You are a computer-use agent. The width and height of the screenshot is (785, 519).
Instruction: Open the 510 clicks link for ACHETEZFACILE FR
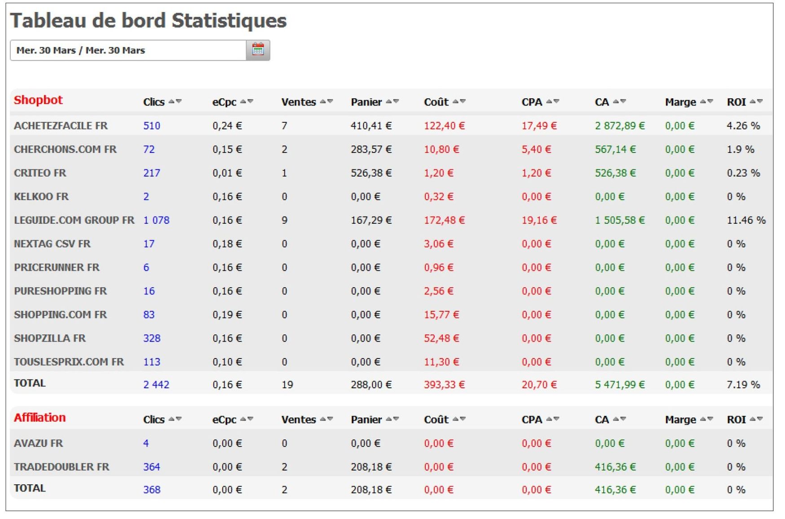click(x=152, y=126)
